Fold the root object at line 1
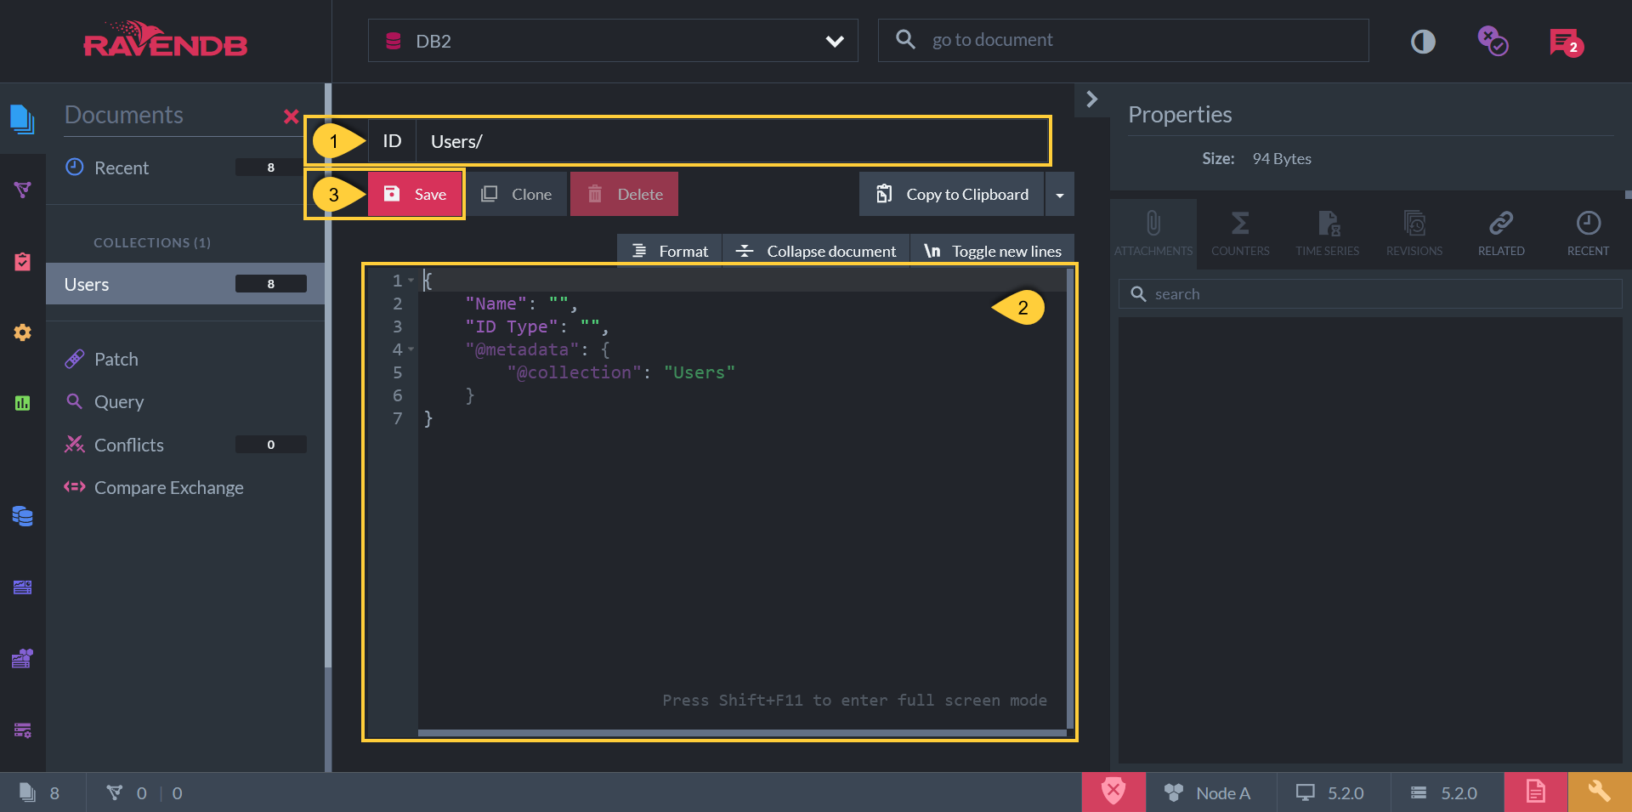The image size is (1632, 812). coord(411,280)
